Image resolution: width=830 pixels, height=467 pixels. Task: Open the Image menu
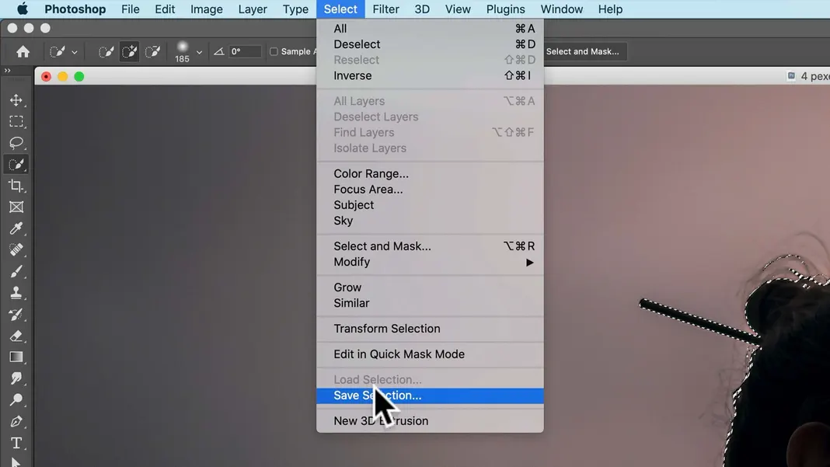coord(207,9)
